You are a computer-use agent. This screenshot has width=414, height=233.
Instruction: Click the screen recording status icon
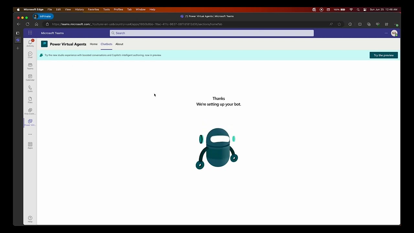tap(321, 9)
